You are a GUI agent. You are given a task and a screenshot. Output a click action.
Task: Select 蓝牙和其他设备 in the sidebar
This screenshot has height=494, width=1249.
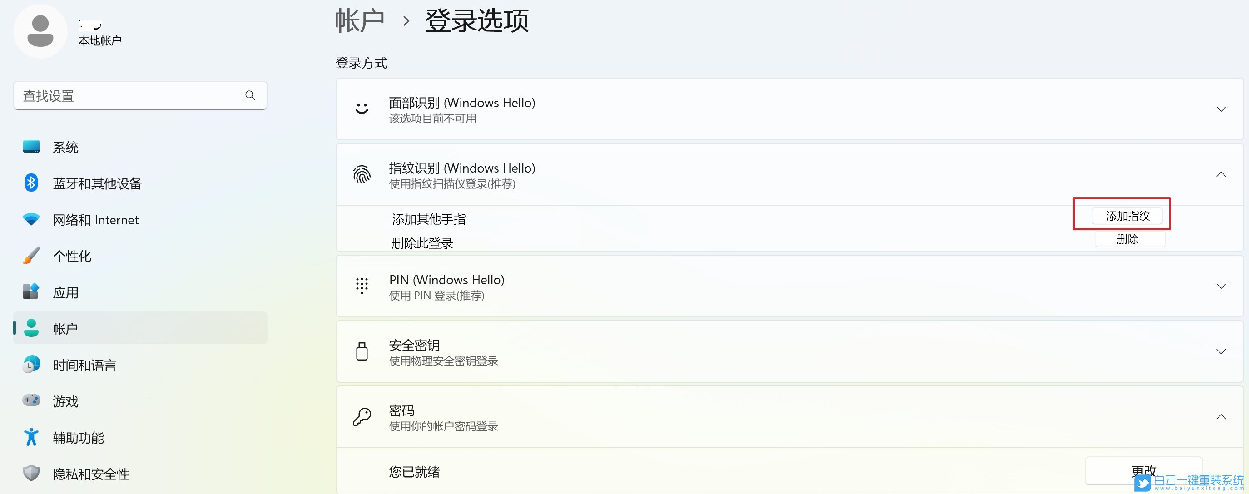[x=97, y=183]
